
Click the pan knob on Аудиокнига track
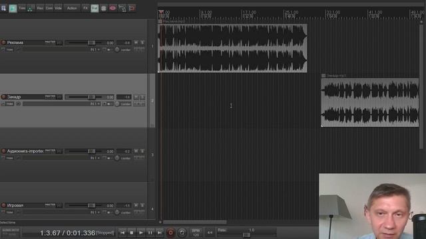[117, 158]
